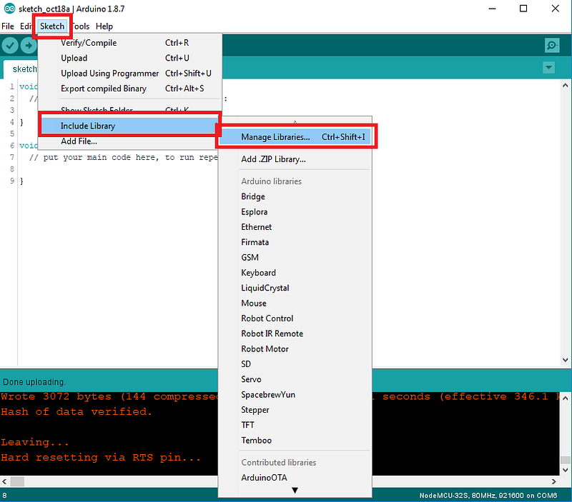Include the Keyboard library

click(295, 273)
